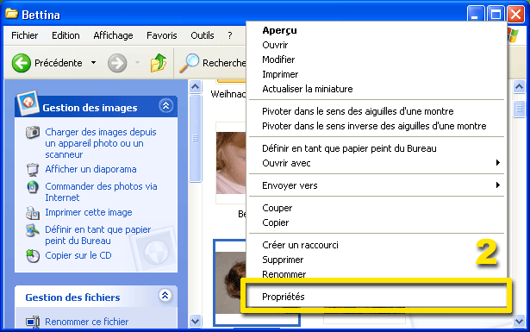Open the Fichier menu
This screenshot has width=530, height=332.
click(25, 35)
